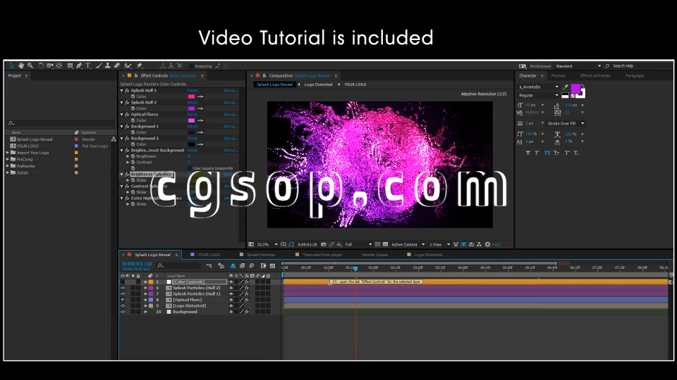Show the Color Controls layer
This screenshot has width=677, height=380.
pyautogui.click(x=123, y=281)
